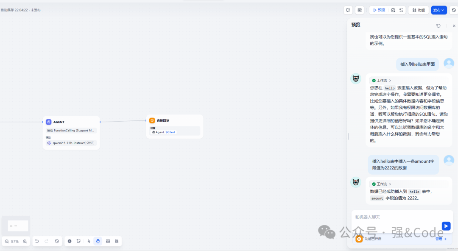Image resolution: width=458 pixels, height=251 pixels.
Task: Redo the canvas change
Action: [x=46, y=241]
